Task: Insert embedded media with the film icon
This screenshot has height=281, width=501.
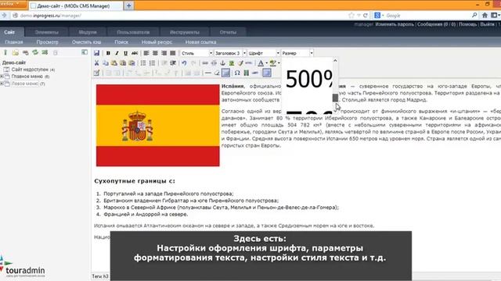Action: (x=246, y=73)
